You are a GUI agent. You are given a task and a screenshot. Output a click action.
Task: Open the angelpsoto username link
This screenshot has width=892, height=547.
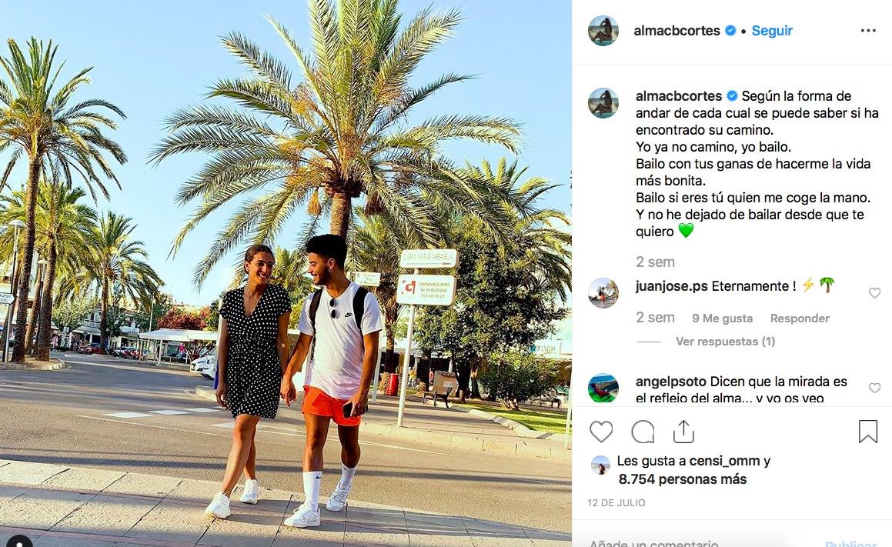(670, 382)
